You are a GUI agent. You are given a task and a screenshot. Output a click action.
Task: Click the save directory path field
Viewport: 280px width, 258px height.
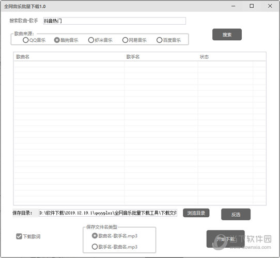(108, 213)
